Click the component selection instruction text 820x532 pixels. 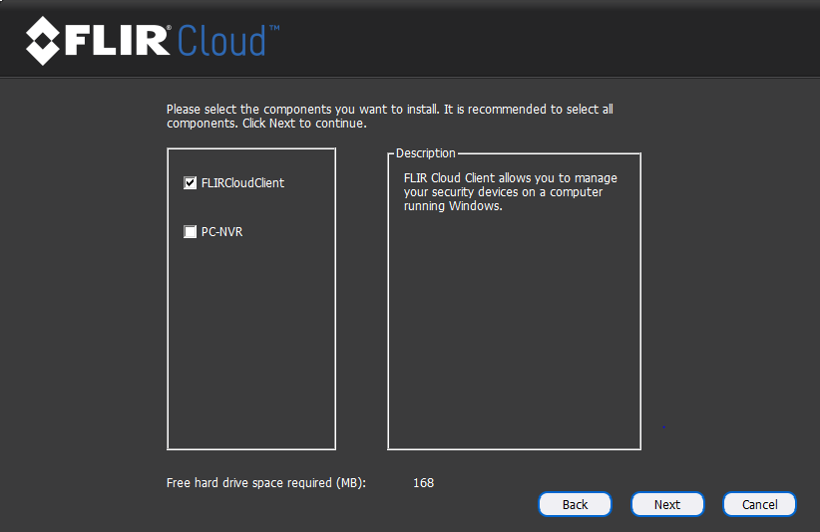pos(390,117)
